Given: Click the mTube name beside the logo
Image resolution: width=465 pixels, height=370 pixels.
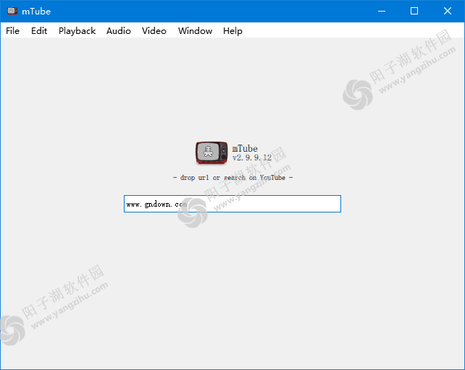Looking at the screenshot, I should pyautogui.click(x=245, y=149).
